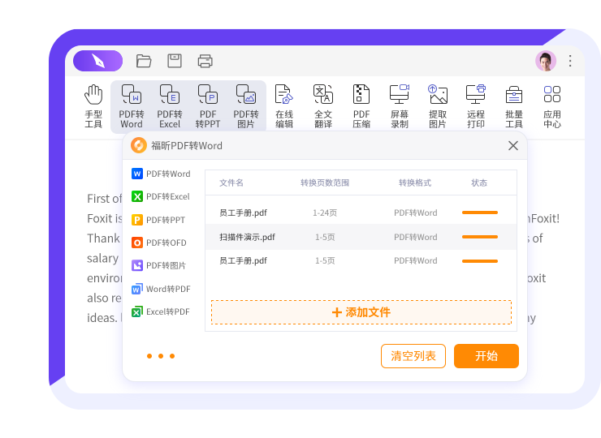Select Excel转PDF in dialog sidebar
This screenshot has width=601, height=438.
[161, 311]
